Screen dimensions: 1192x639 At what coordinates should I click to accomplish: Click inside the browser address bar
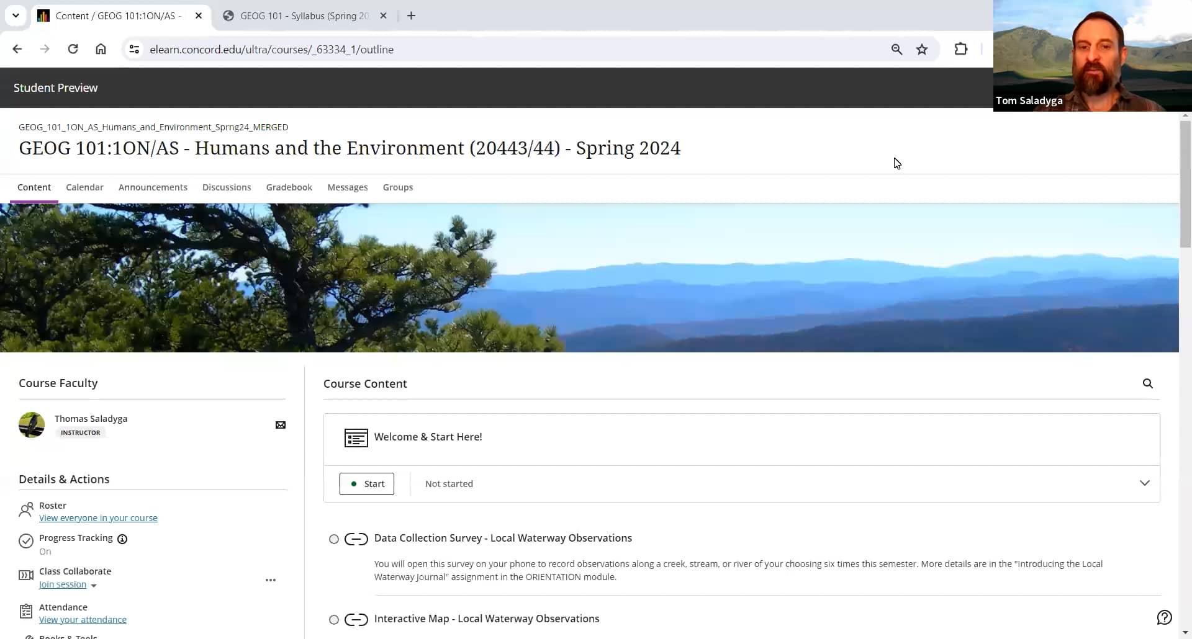(x=272, y=49)
